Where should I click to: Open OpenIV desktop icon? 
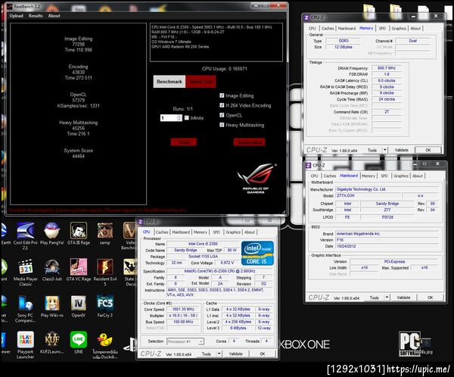point(79,307)
